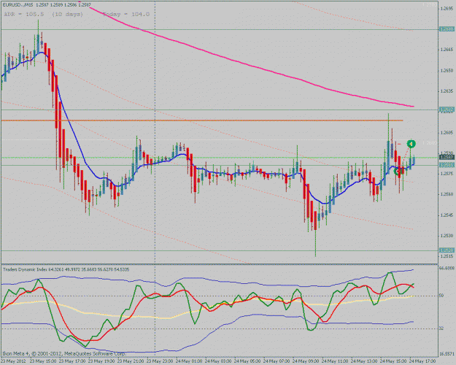Click the 24 May 17:30 time label
The image size is (456, 365).
point(423,361)
